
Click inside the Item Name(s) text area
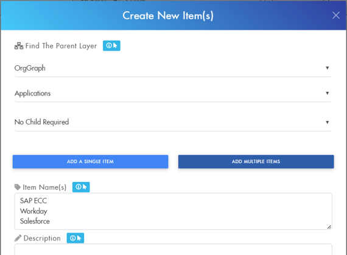click(x=173, y=211)
